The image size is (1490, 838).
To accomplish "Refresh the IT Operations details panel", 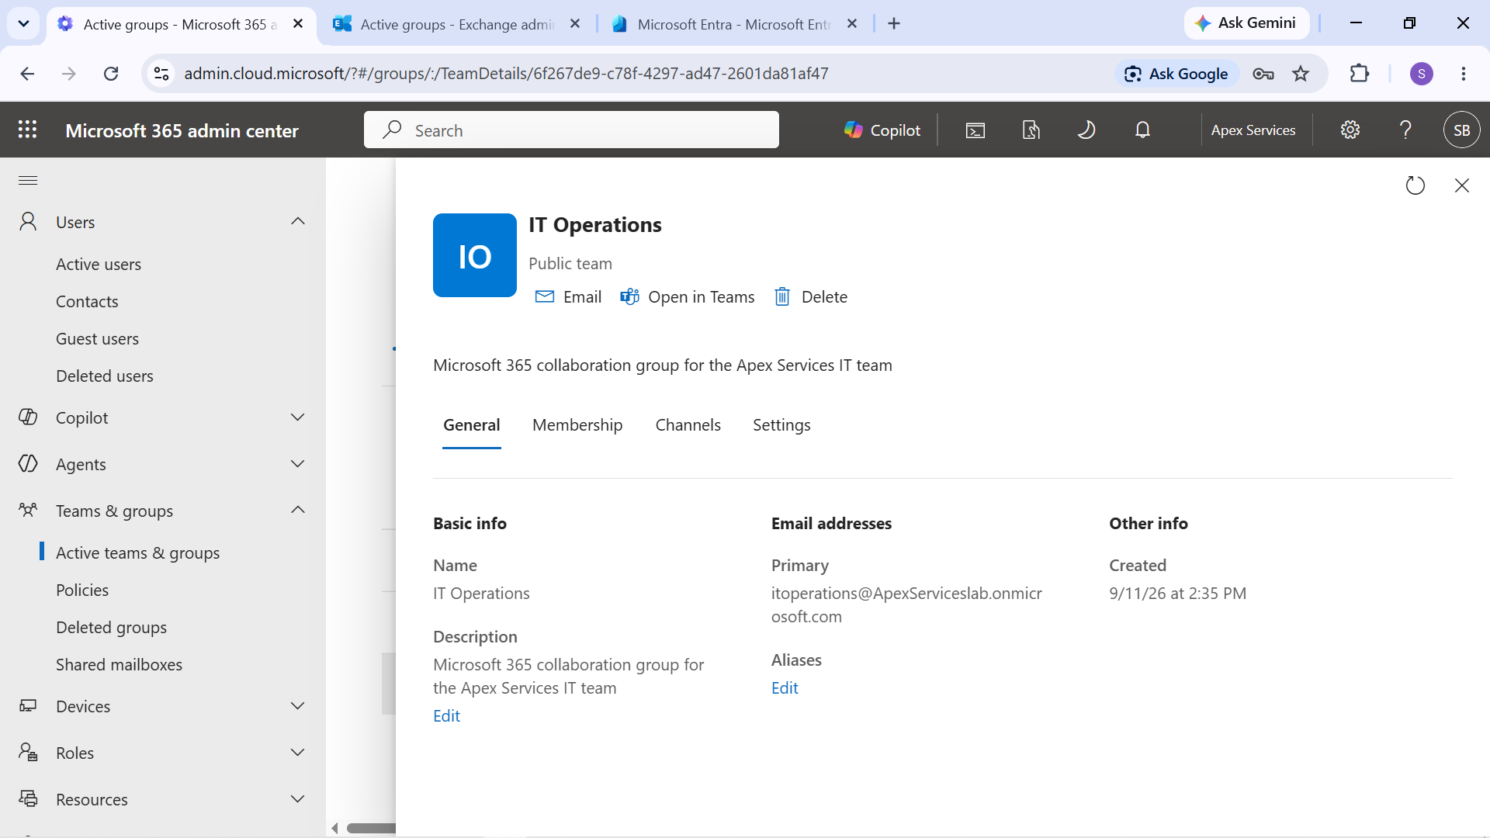I will point(1415,185).
